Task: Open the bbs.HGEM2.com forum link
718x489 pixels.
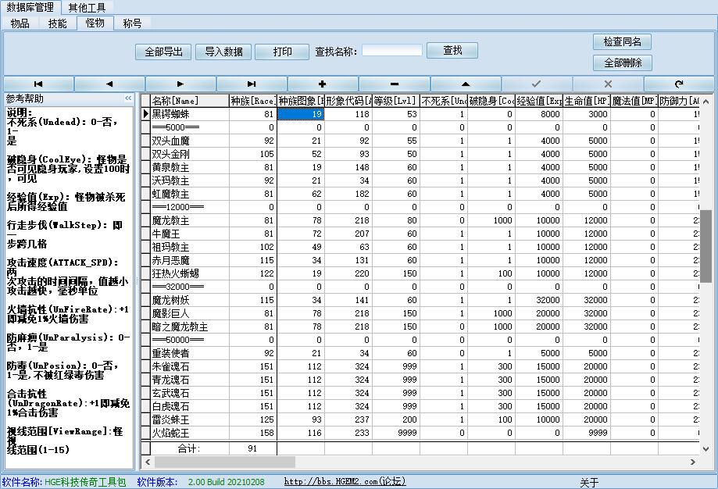Action: click(345, 482)
